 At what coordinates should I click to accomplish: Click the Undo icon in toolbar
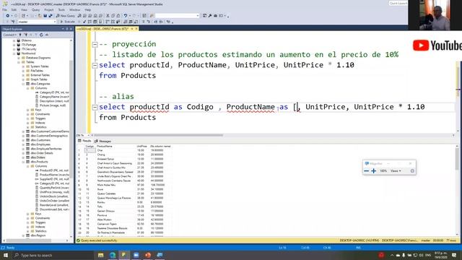[126, 16]
